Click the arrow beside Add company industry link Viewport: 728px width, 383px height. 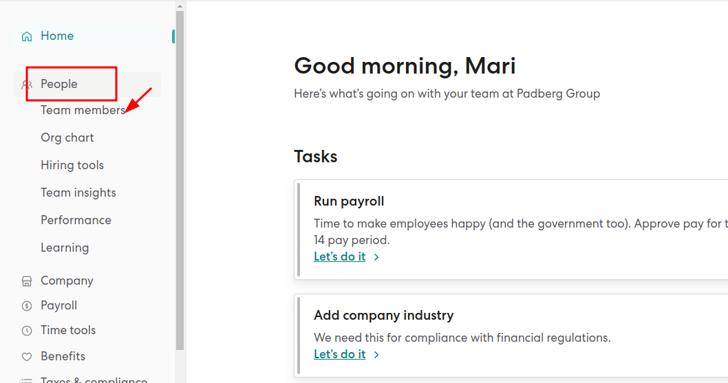(376, 355)
